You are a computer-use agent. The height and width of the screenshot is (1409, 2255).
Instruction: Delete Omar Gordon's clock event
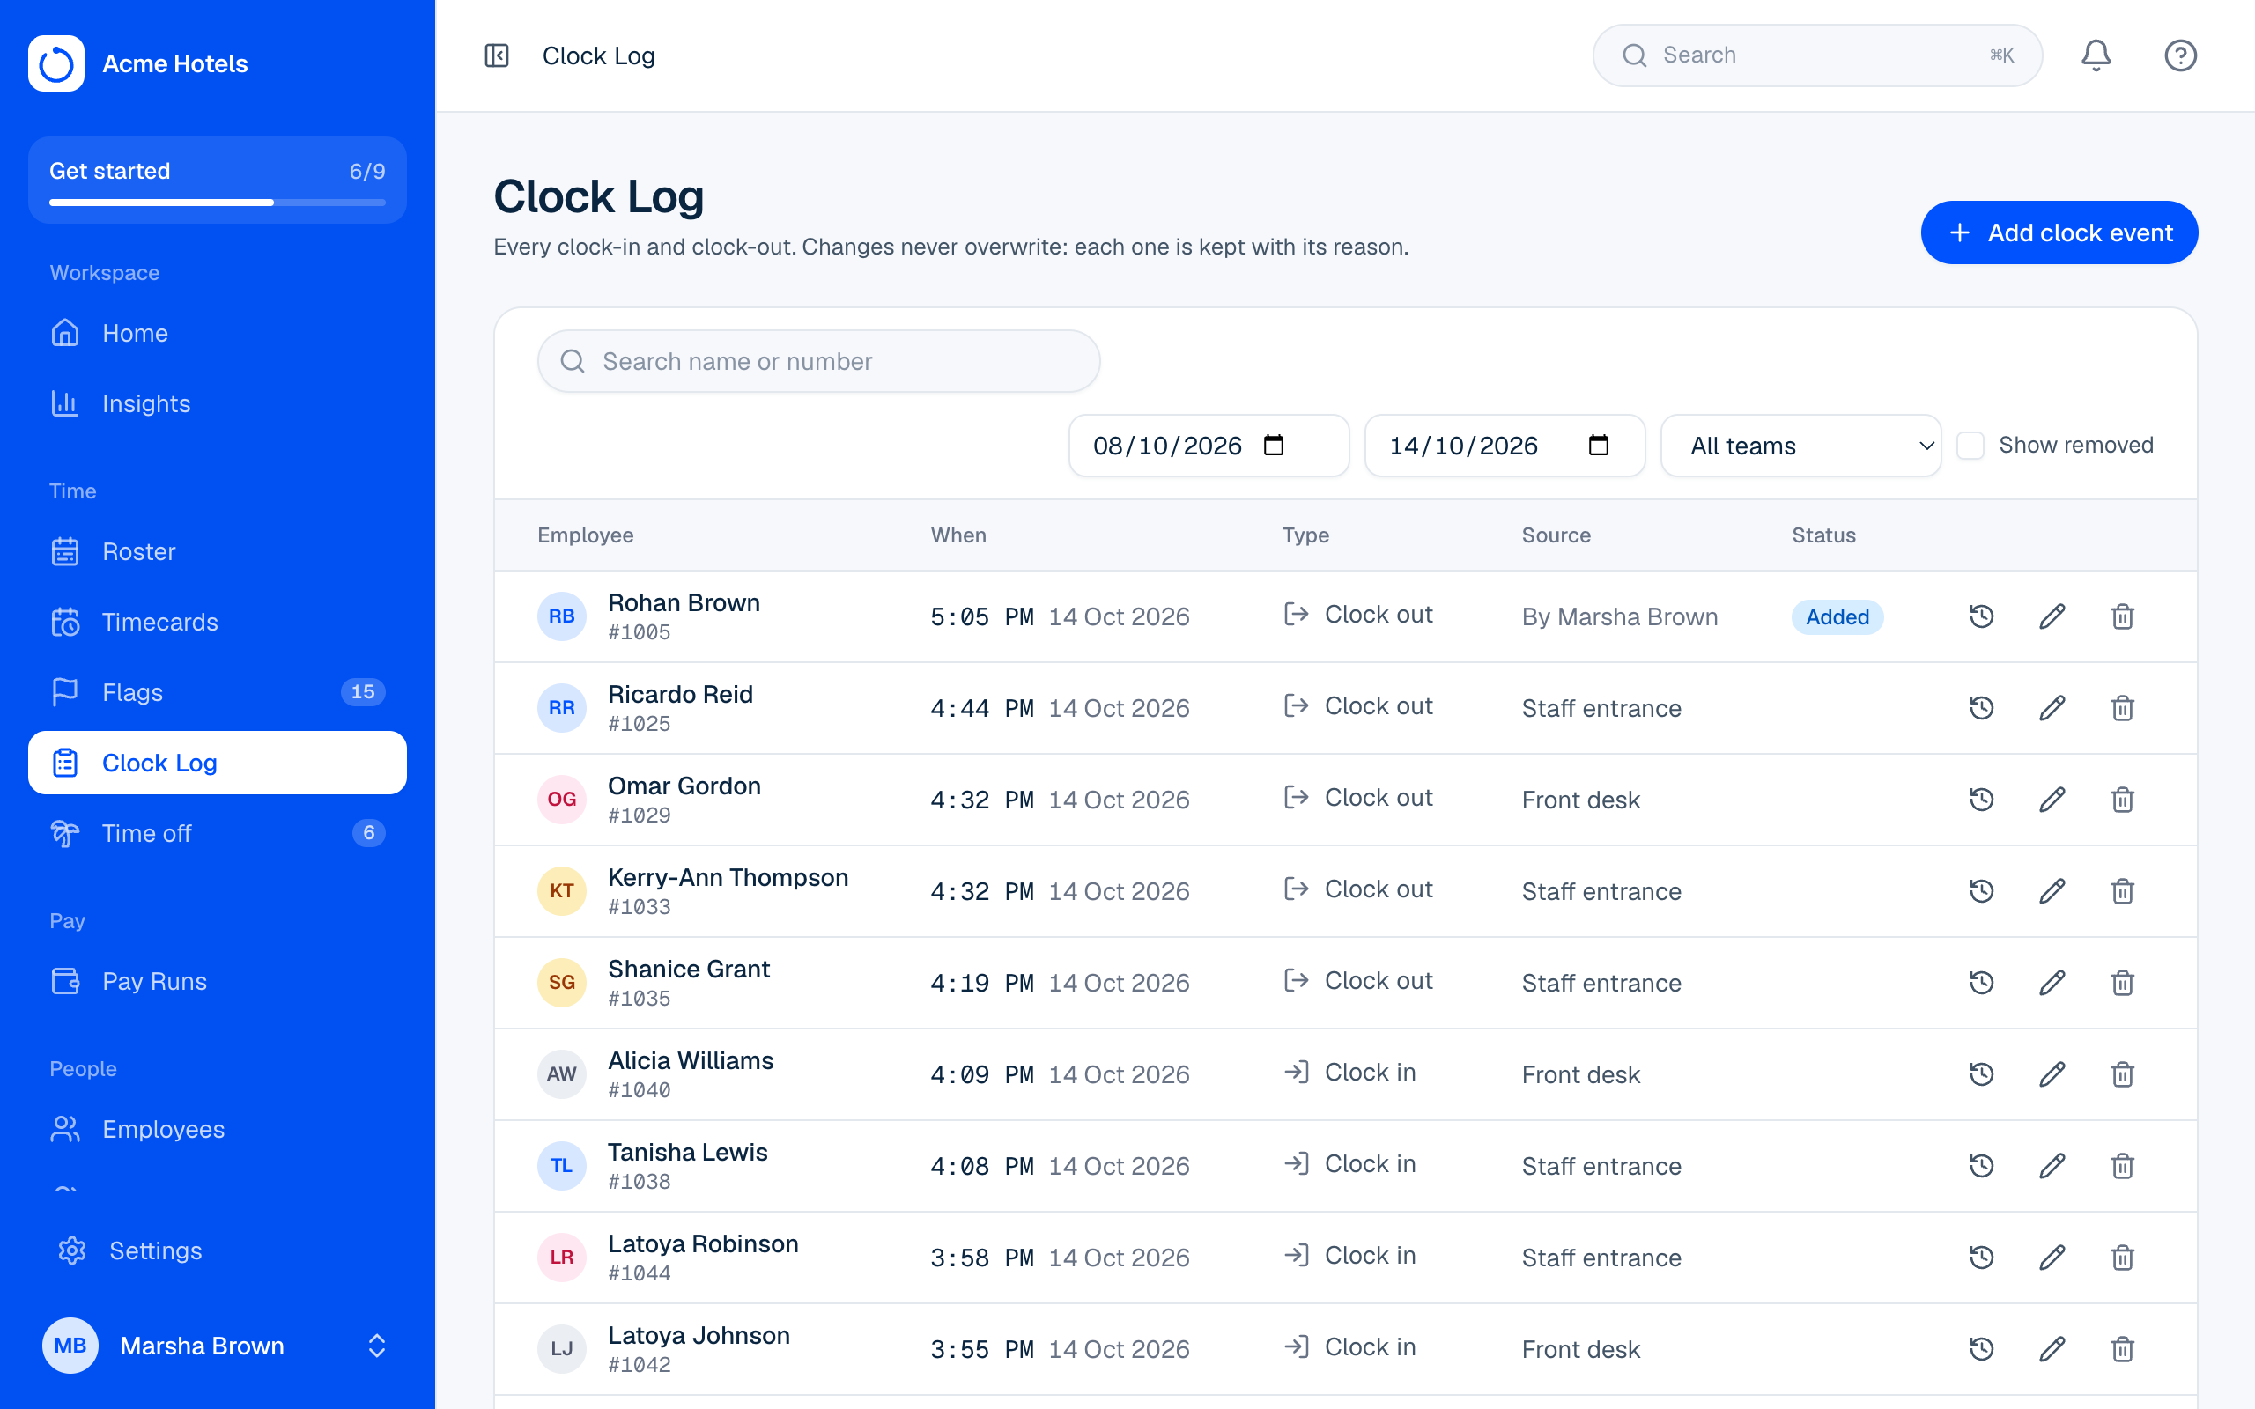click(x=2123, y=800)
